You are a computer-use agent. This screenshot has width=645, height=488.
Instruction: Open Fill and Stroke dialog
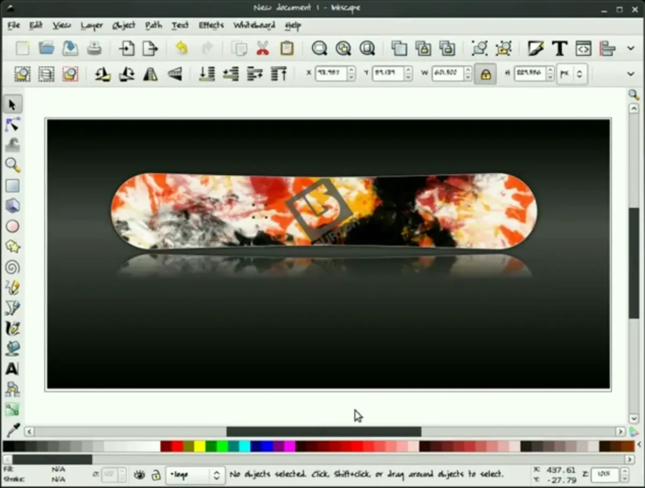(535, 48)
